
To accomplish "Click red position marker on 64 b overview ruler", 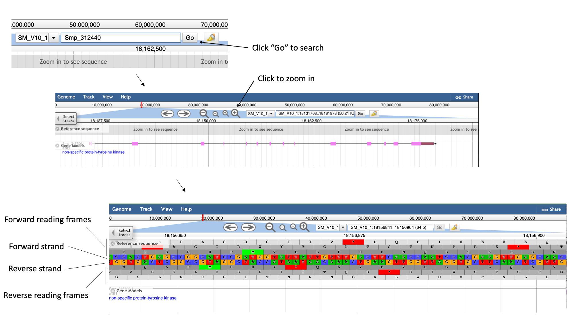I will tap(203, 218).
